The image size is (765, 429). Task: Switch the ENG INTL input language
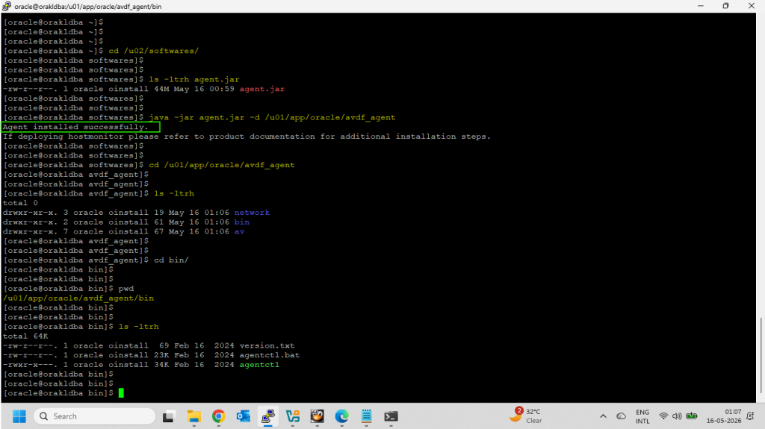tap(642, 416)
